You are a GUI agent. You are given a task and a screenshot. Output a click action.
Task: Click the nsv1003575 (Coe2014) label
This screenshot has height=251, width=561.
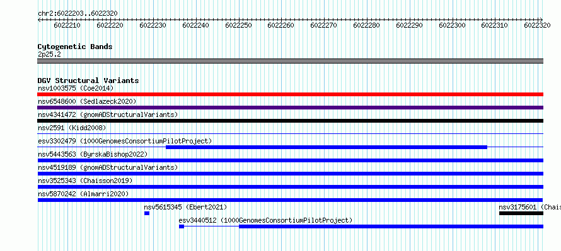tap(76, 88)
